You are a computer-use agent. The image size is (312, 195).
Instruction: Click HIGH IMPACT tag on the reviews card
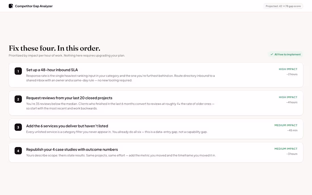coord(288,97)
